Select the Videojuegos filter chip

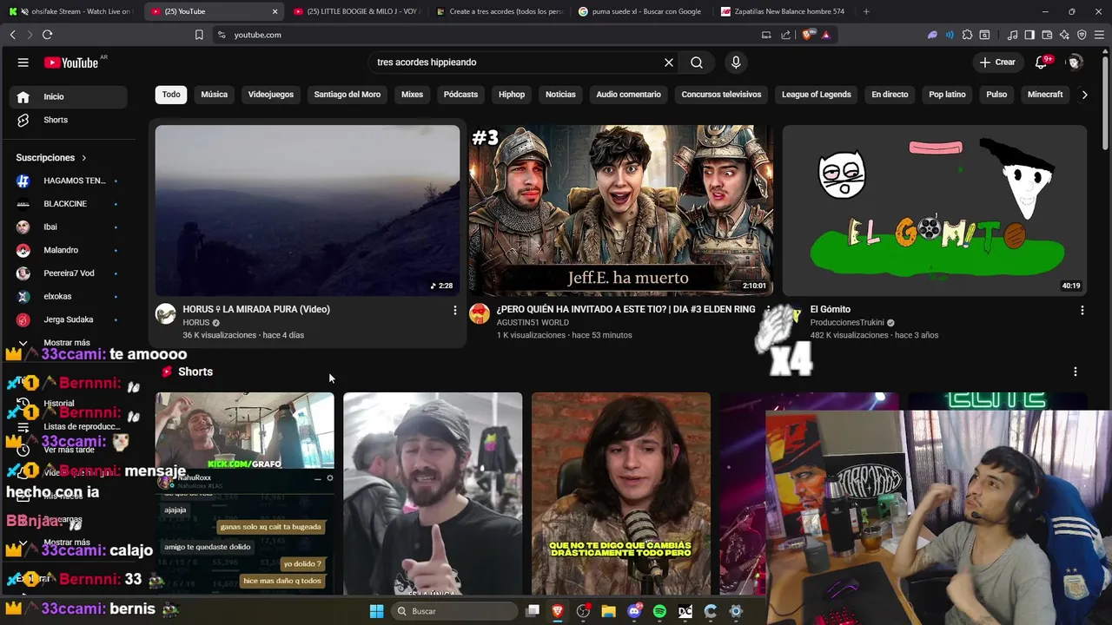271,95
